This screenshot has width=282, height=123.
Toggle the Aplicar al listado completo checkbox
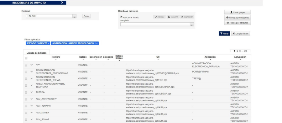[121, 17]
